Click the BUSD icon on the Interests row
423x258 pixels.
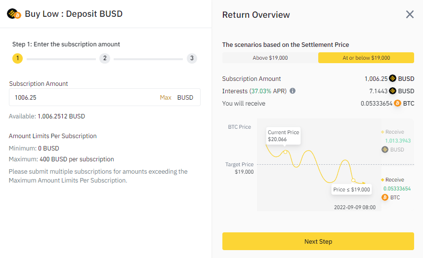click(393, 91)
